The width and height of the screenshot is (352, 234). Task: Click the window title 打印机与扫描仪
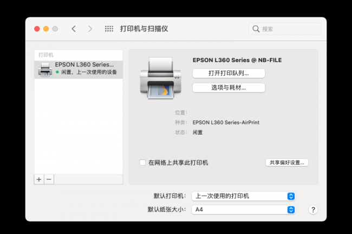click(144, 29)
